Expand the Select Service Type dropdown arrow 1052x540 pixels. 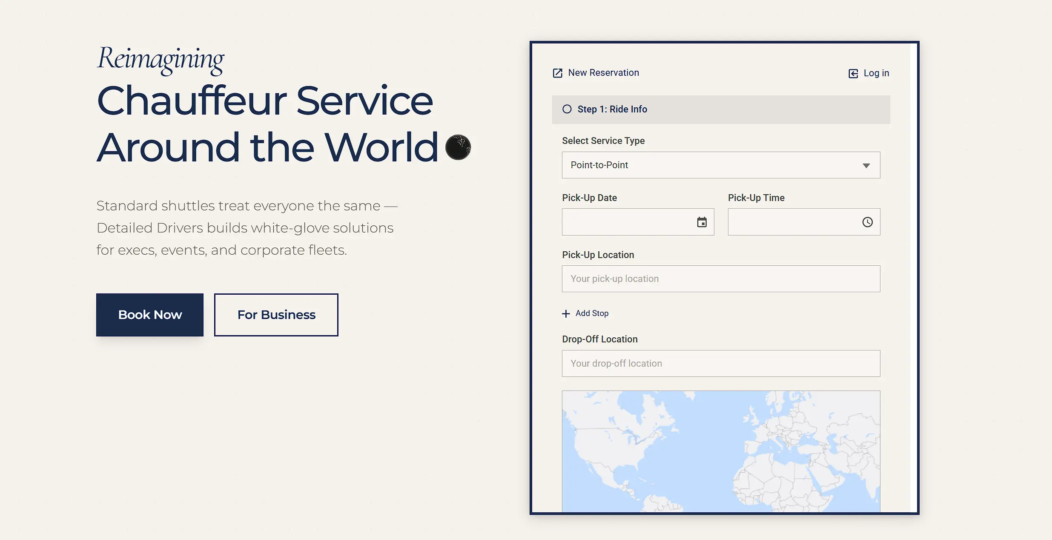coord(866,165)
